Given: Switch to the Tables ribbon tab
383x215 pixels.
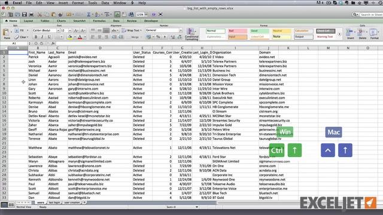Looking at the screenshot, I should click(45, 21).
